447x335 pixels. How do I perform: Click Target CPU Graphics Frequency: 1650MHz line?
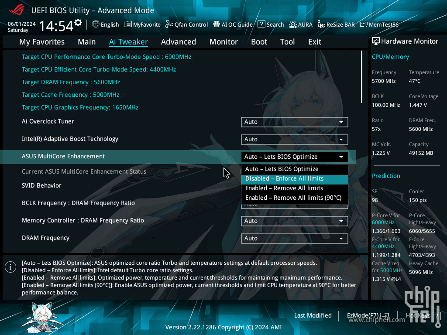click(80, 107)
